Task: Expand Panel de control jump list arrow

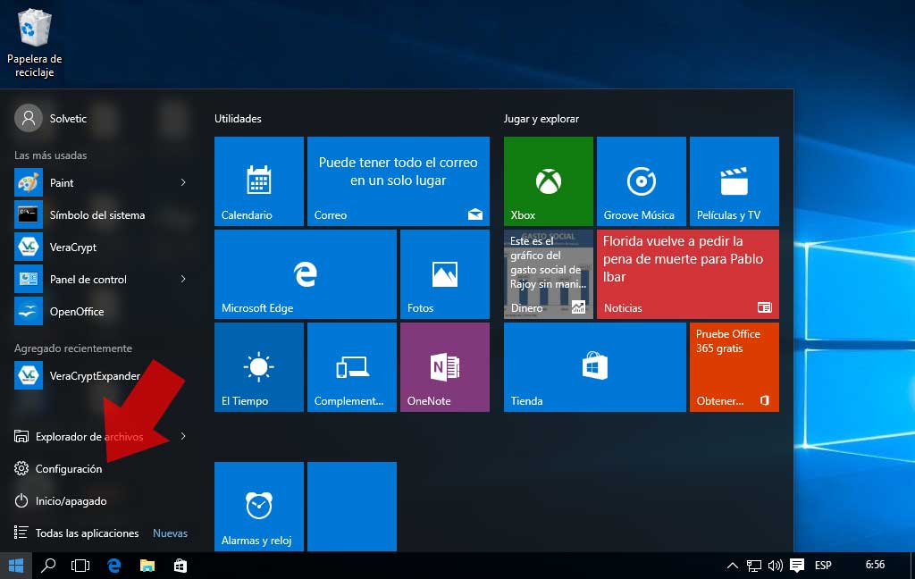Action: [183, 279]
